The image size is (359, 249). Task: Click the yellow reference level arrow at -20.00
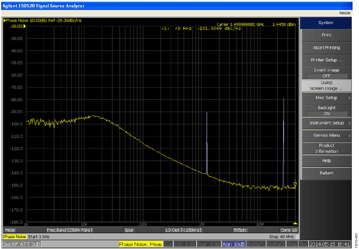point(25,26)
